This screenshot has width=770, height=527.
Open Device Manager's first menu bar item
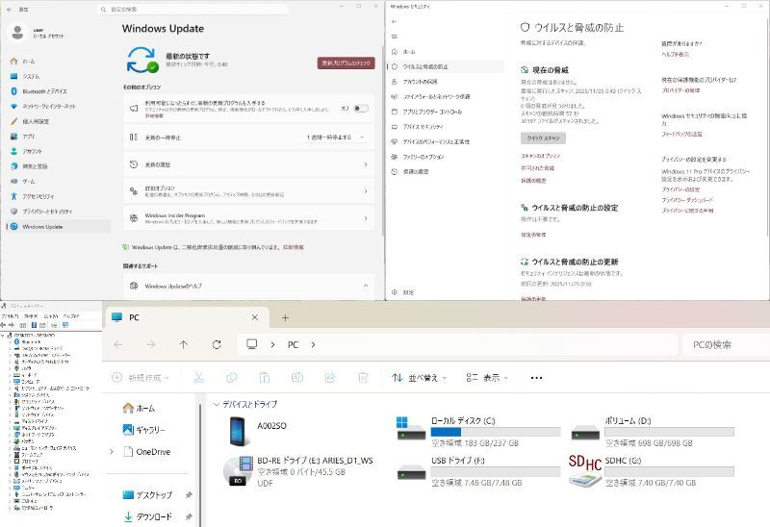(x=10, y=316)
